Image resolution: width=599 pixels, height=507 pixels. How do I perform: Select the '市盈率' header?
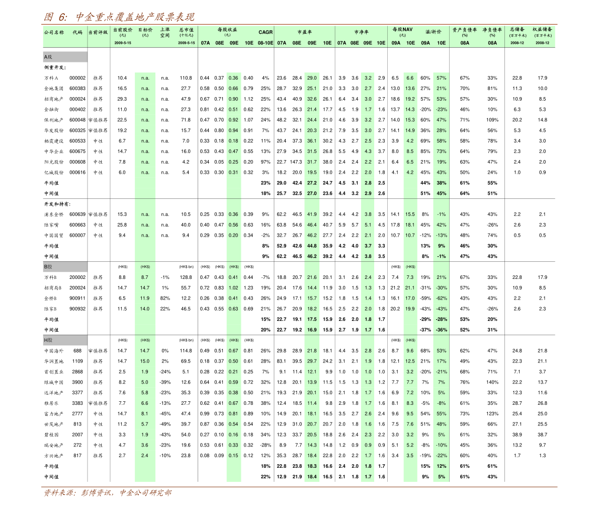pyautogui.click(x=304, y=32)
